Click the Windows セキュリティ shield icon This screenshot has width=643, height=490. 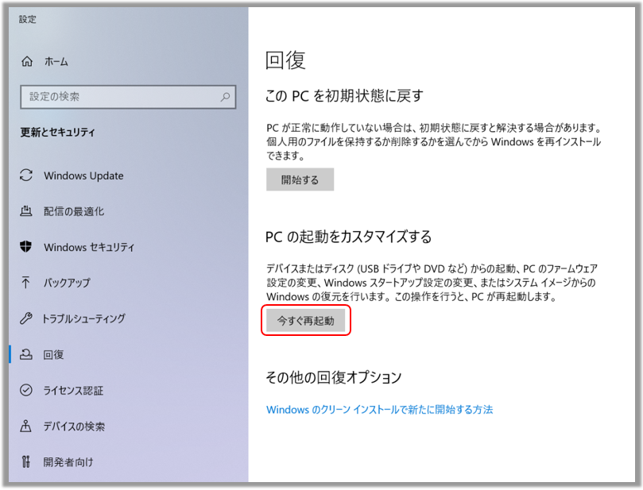26,247
